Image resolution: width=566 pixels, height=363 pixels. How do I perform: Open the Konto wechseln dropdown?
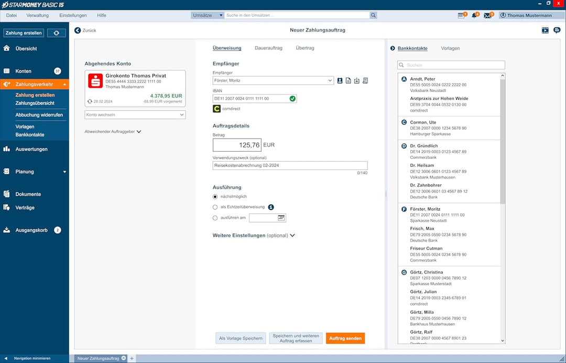(x=135, y=115)
